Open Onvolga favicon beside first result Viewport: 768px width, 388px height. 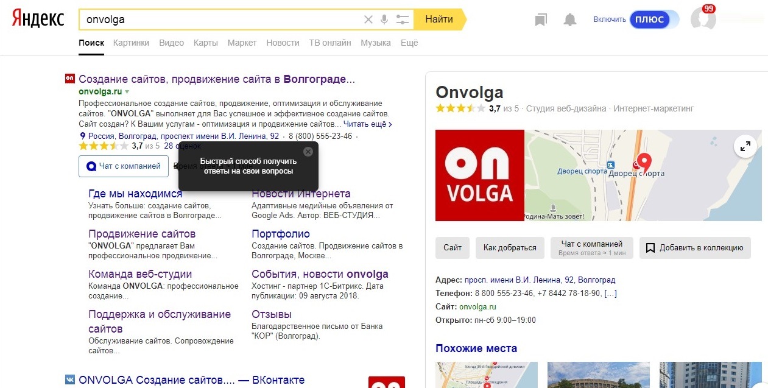click(x=69, y=79)
